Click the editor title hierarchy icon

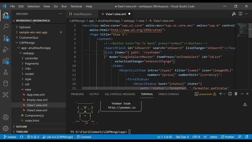[234, 14]
